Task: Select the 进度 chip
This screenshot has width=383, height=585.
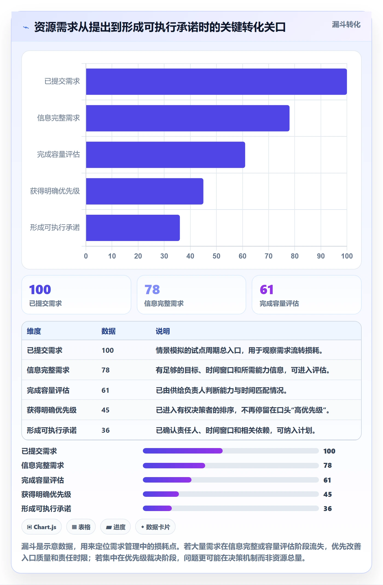Action: (115, 527)
